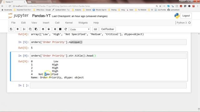
Task: Bookmark this page with star icon
Action: coord(160,6)
